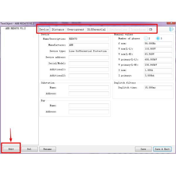This screenshot has width=176, height=176.
Task: Click the Save & Exit button
Action: tap(162, 149)
